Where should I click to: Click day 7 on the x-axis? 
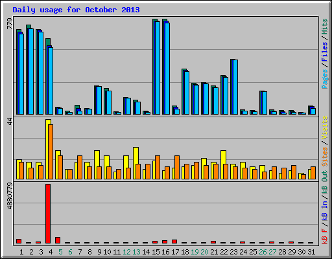pos(80,252)
